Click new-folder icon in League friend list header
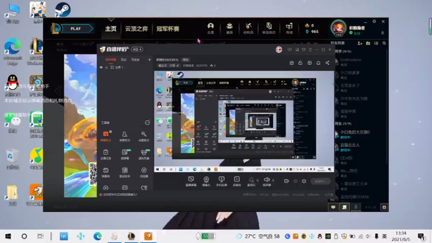 pyautogui.click(x=368, y=43)
